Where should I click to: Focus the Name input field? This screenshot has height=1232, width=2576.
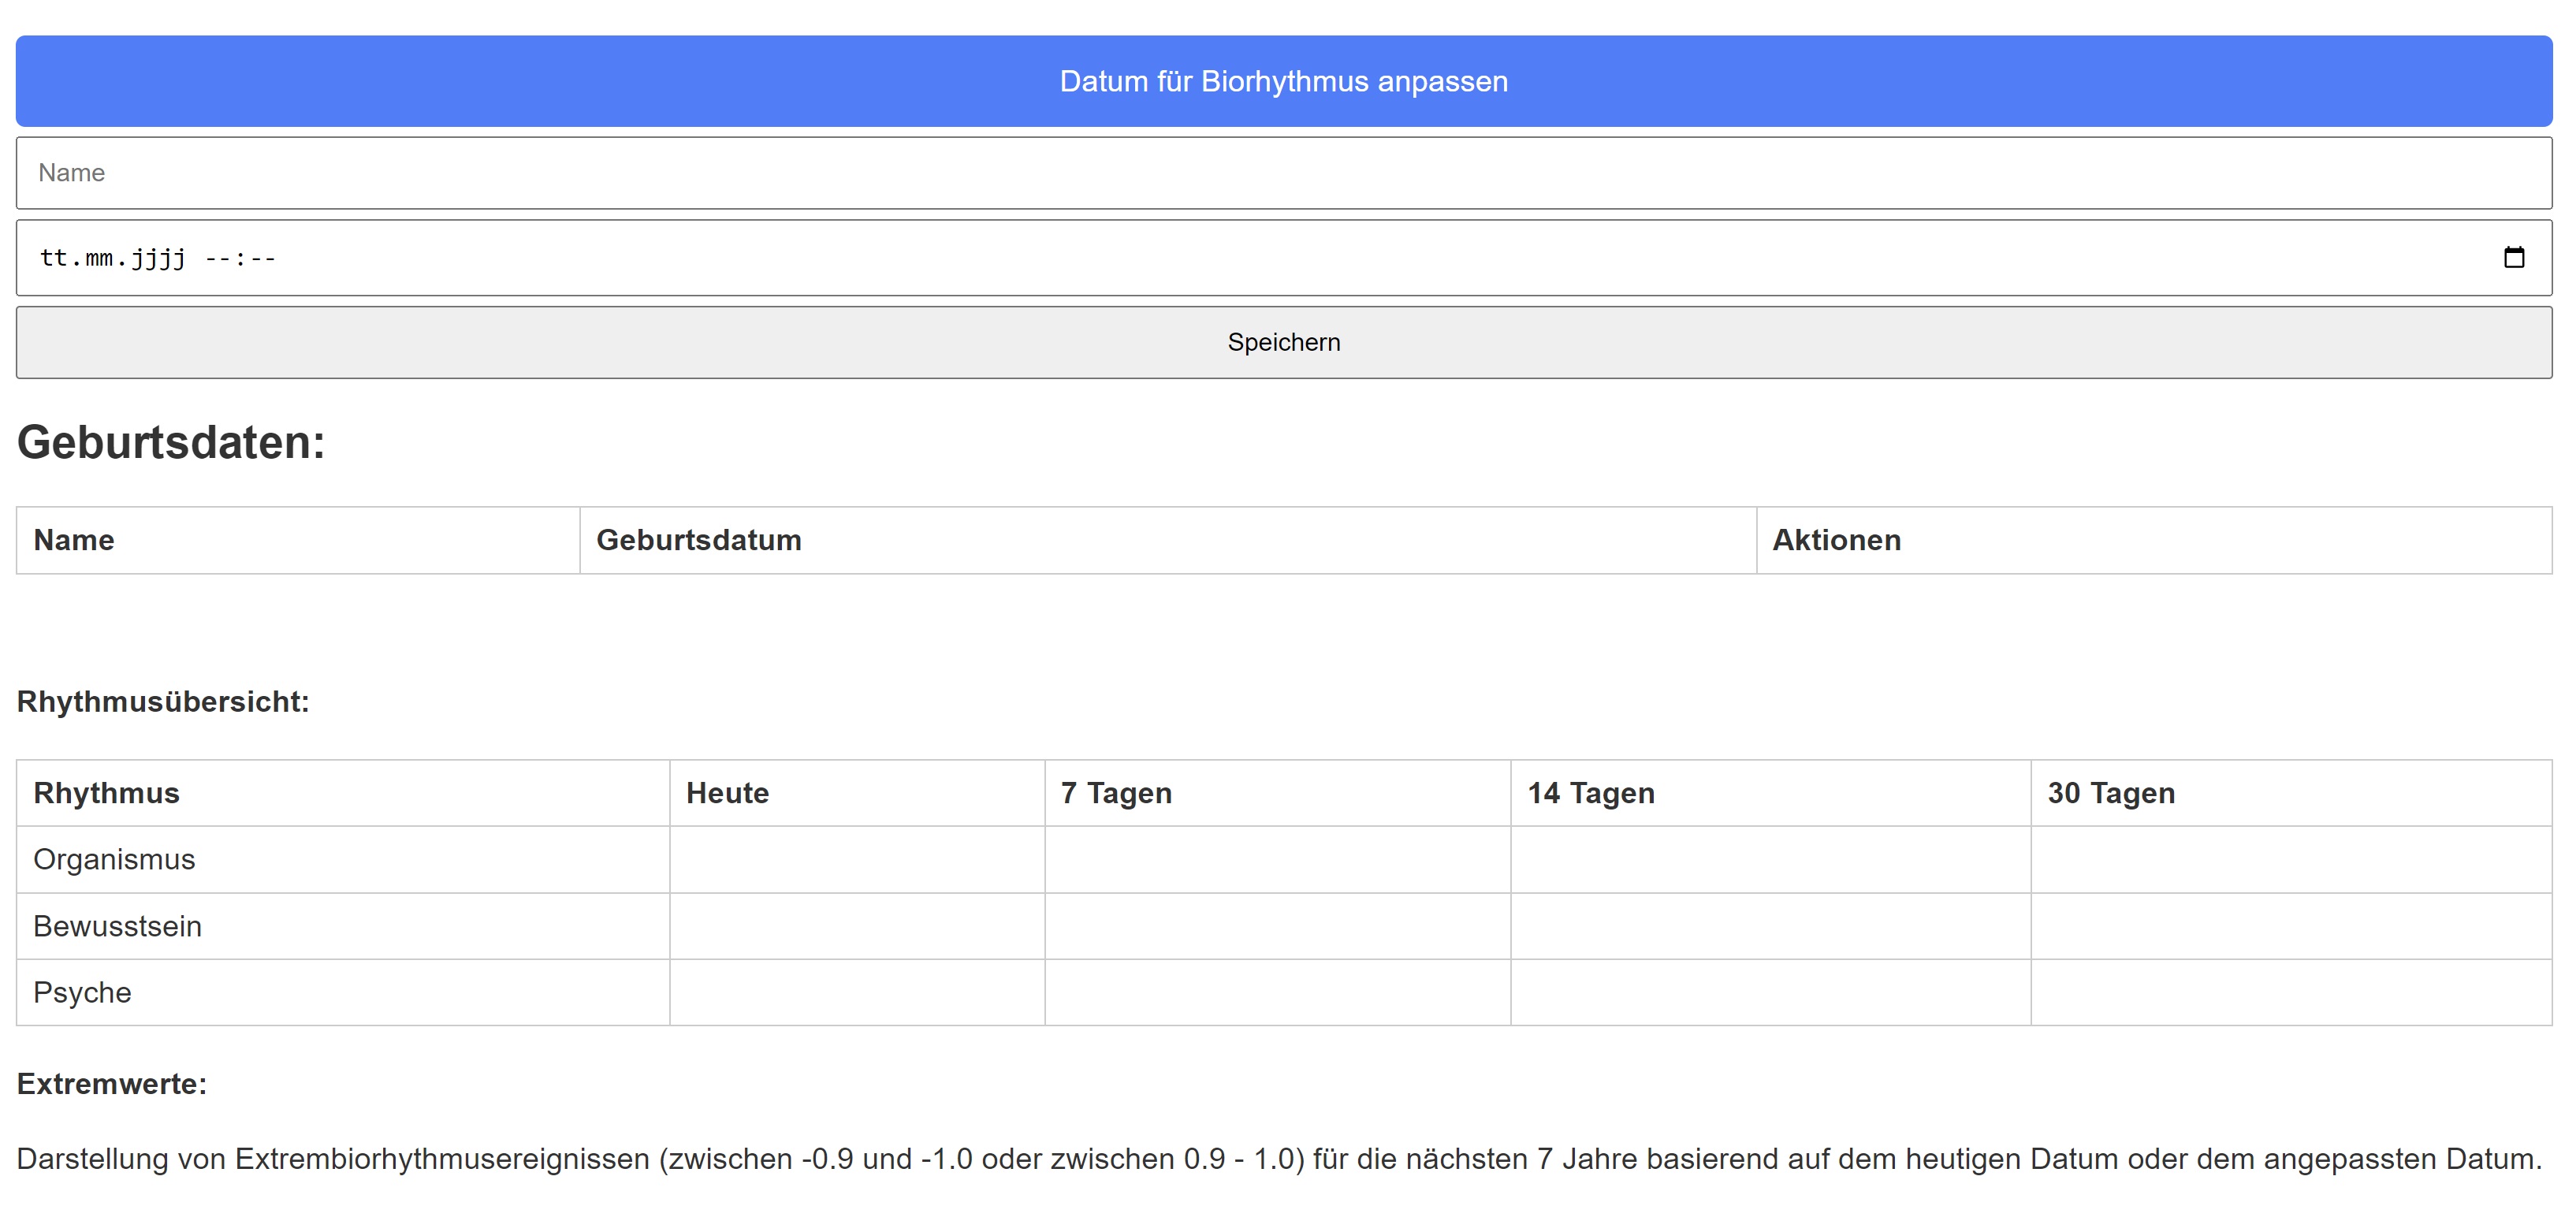tap(1284, 173)
